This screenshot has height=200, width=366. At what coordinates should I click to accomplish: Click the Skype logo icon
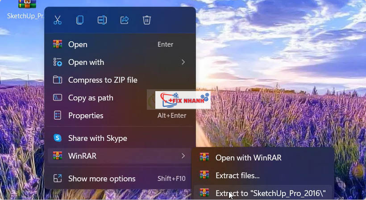[58, 138]
